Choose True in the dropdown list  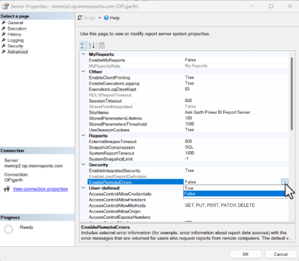(234, 188)
